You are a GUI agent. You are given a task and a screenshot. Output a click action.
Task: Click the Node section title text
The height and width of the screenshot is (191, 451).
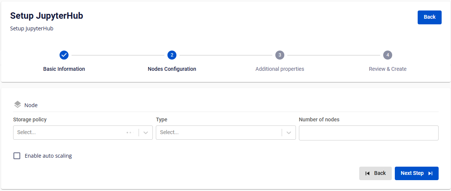click(31, 105)
